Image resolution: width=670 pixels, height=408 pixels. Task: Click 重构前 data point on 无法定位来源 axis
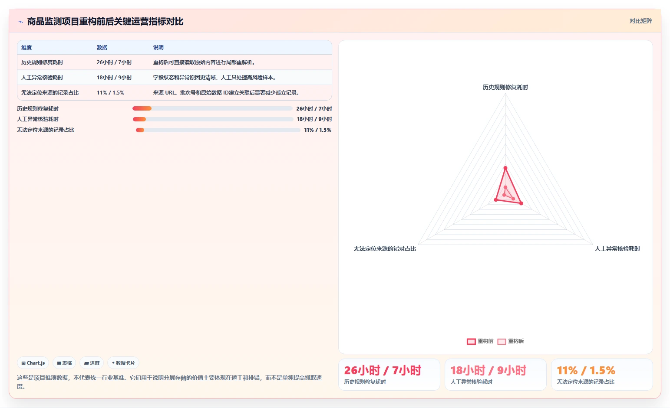point(496,199)
